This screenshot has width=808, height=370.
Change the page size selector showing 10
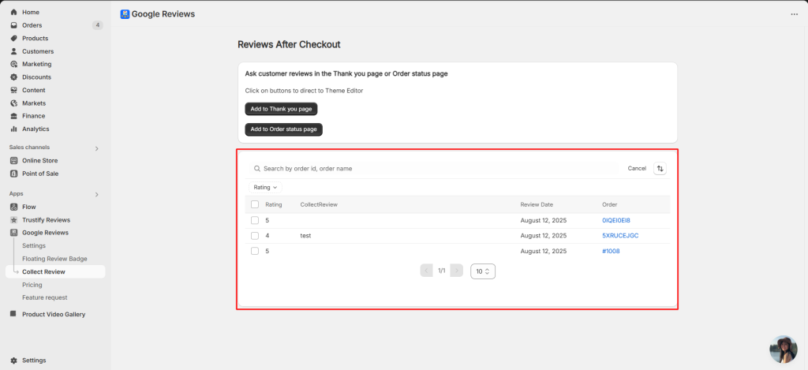(x=483, y=271)
